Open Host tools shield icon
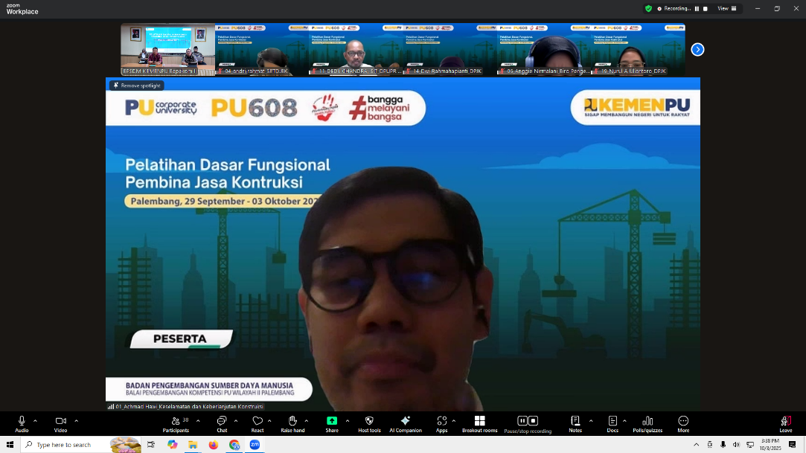The image size is (806, 453). [x=369, y=422]
